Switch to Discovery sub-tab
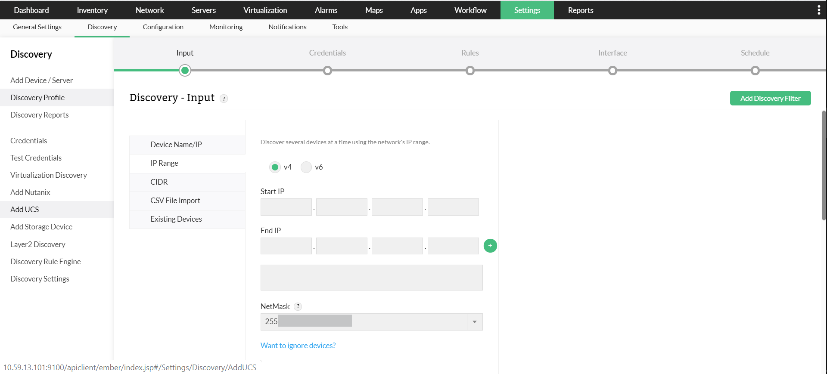This screenshot has width=827, height=374. click(102, 27)
